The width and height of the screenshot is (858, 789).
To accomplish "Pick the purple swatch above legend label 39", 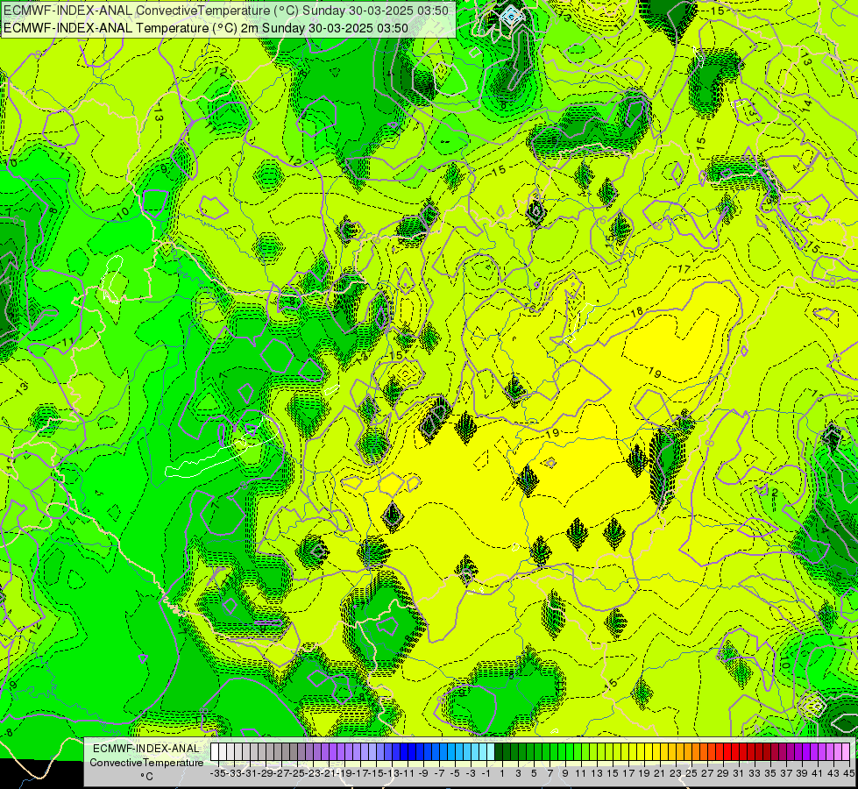I will tap(798, 751).
